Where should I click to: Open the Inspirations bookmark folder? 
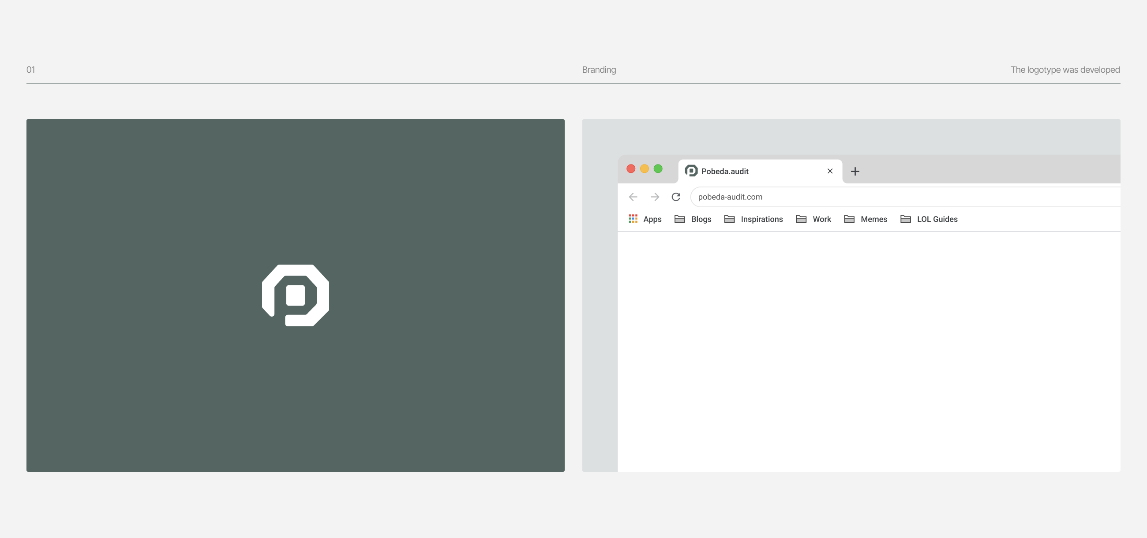pos(753,219)
